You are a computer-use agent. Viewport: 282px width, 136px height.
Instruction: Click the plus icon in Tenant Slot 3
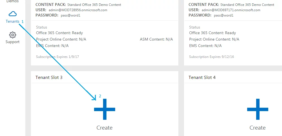tap(104, 109)
